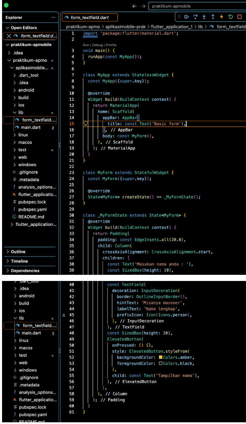Open Explorer more actions ellipsis
This screenshot has width=246, height=424.
(53, 17)
